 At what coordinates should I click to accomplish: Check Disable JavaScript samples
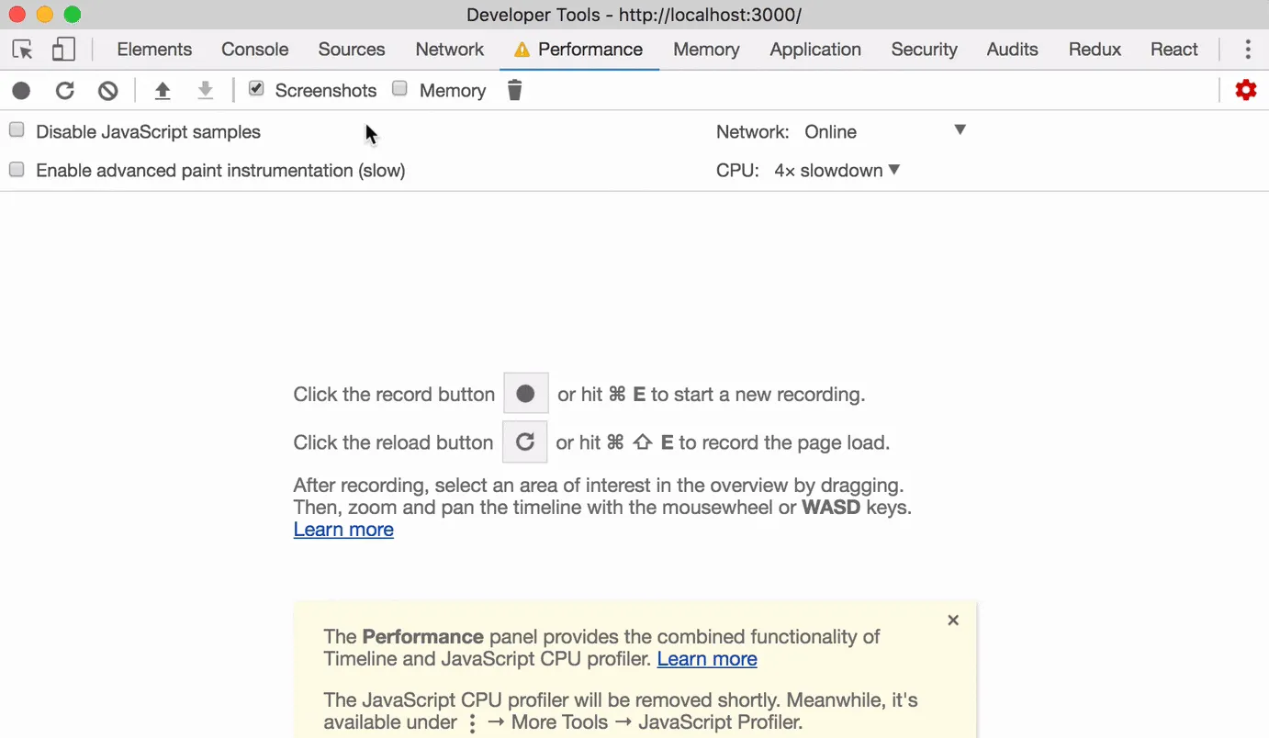(x=17, y=130)
